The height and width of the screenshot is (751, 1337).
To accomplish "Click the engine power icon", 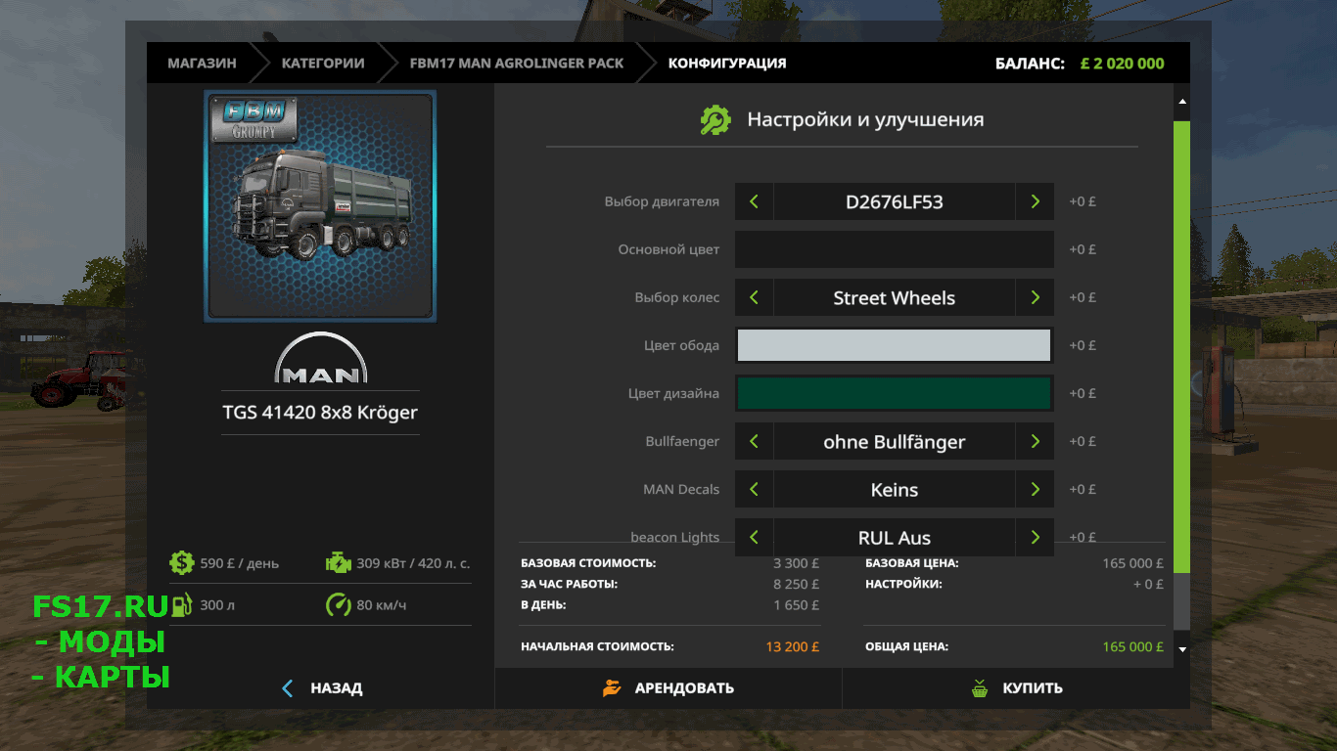I will pos(338,562).
